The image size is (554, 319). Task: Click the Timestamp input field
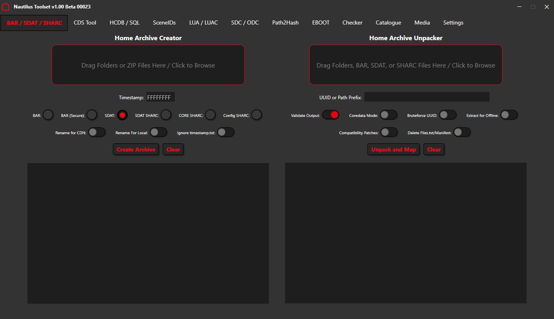pyautogui.click(x=160, y=98)
